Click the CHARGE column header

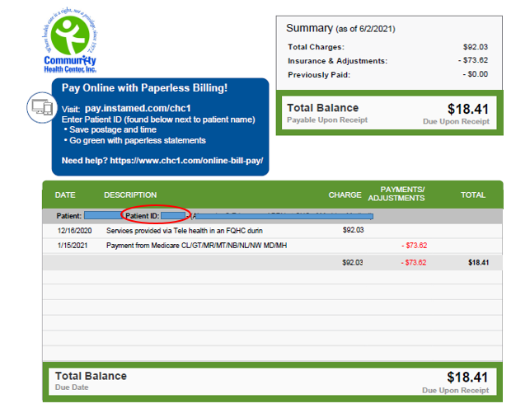[x=345, y=195]
